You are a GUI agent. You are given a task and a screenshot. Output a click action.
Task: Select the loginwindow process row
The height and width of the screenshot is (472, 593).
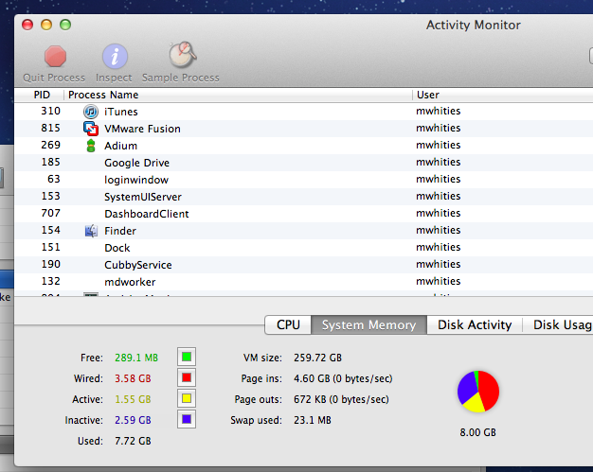pos(304,180)
